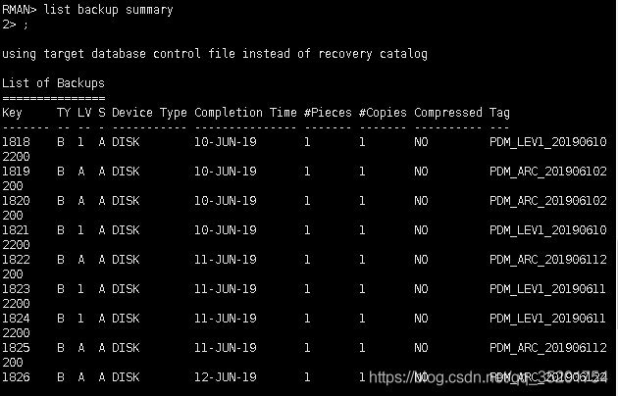Select the Compressed column header
Image resolution: width=618 pixels, height=396 pixels.
448,113
